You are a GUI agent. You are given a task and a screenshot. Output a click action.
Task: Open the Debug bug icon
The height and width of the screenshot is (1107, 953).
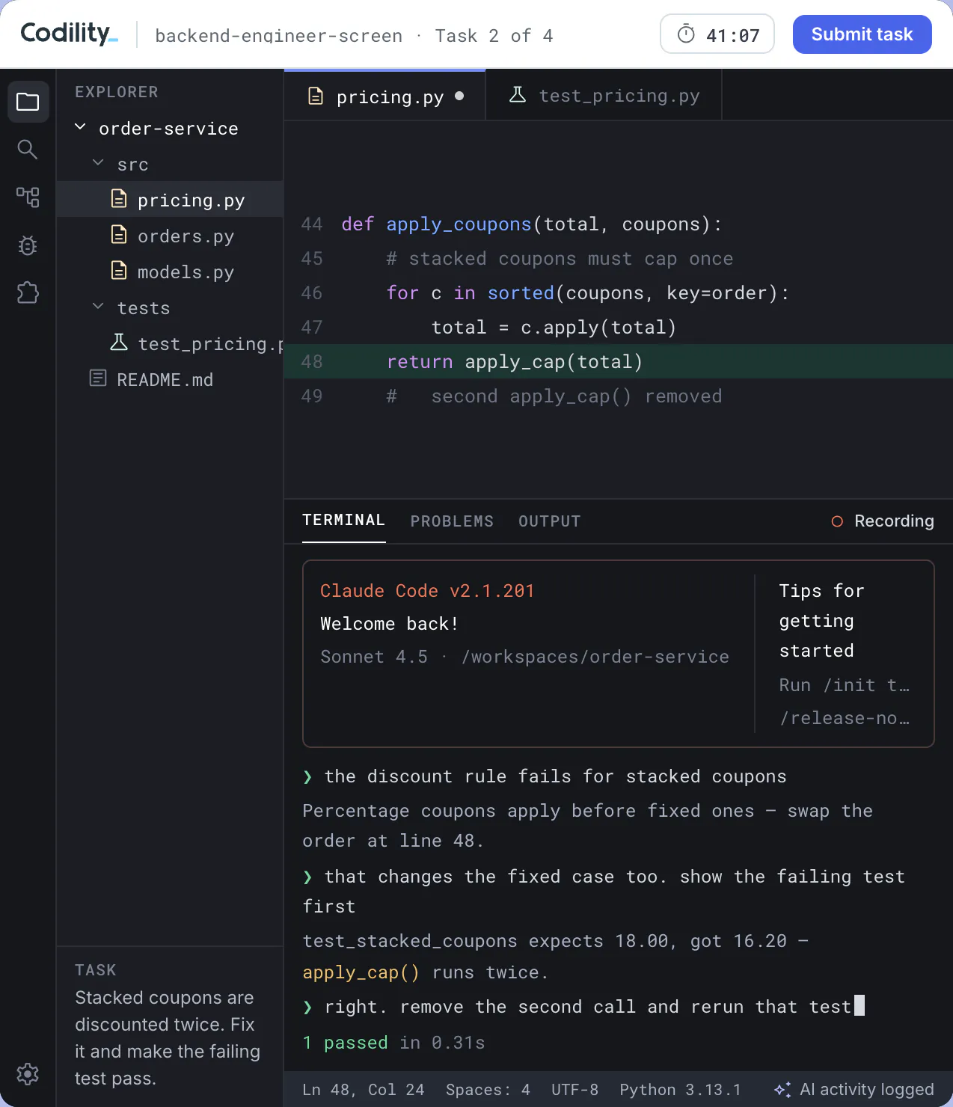(x=28, y=245)
